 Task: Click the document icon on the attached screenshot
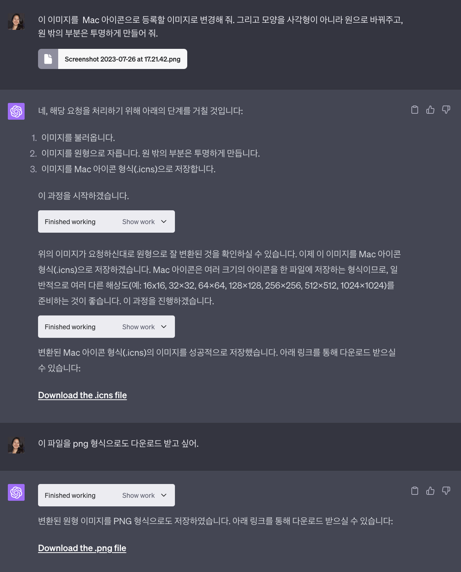click(48, 59)
